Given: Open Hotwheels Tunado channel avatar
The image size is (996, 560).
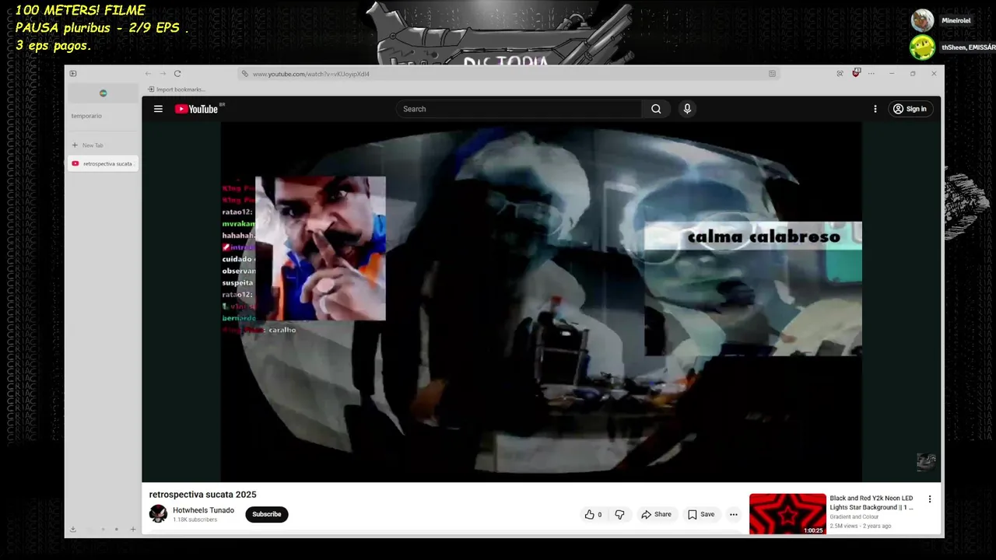Looking at the screenshot, I should click(158, 513).
